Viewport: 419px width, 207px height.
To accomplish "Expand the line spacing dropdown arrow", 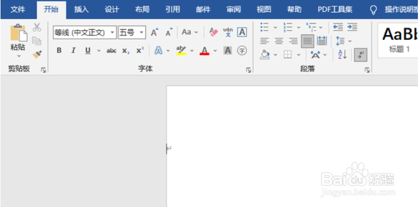I will 350,41.
